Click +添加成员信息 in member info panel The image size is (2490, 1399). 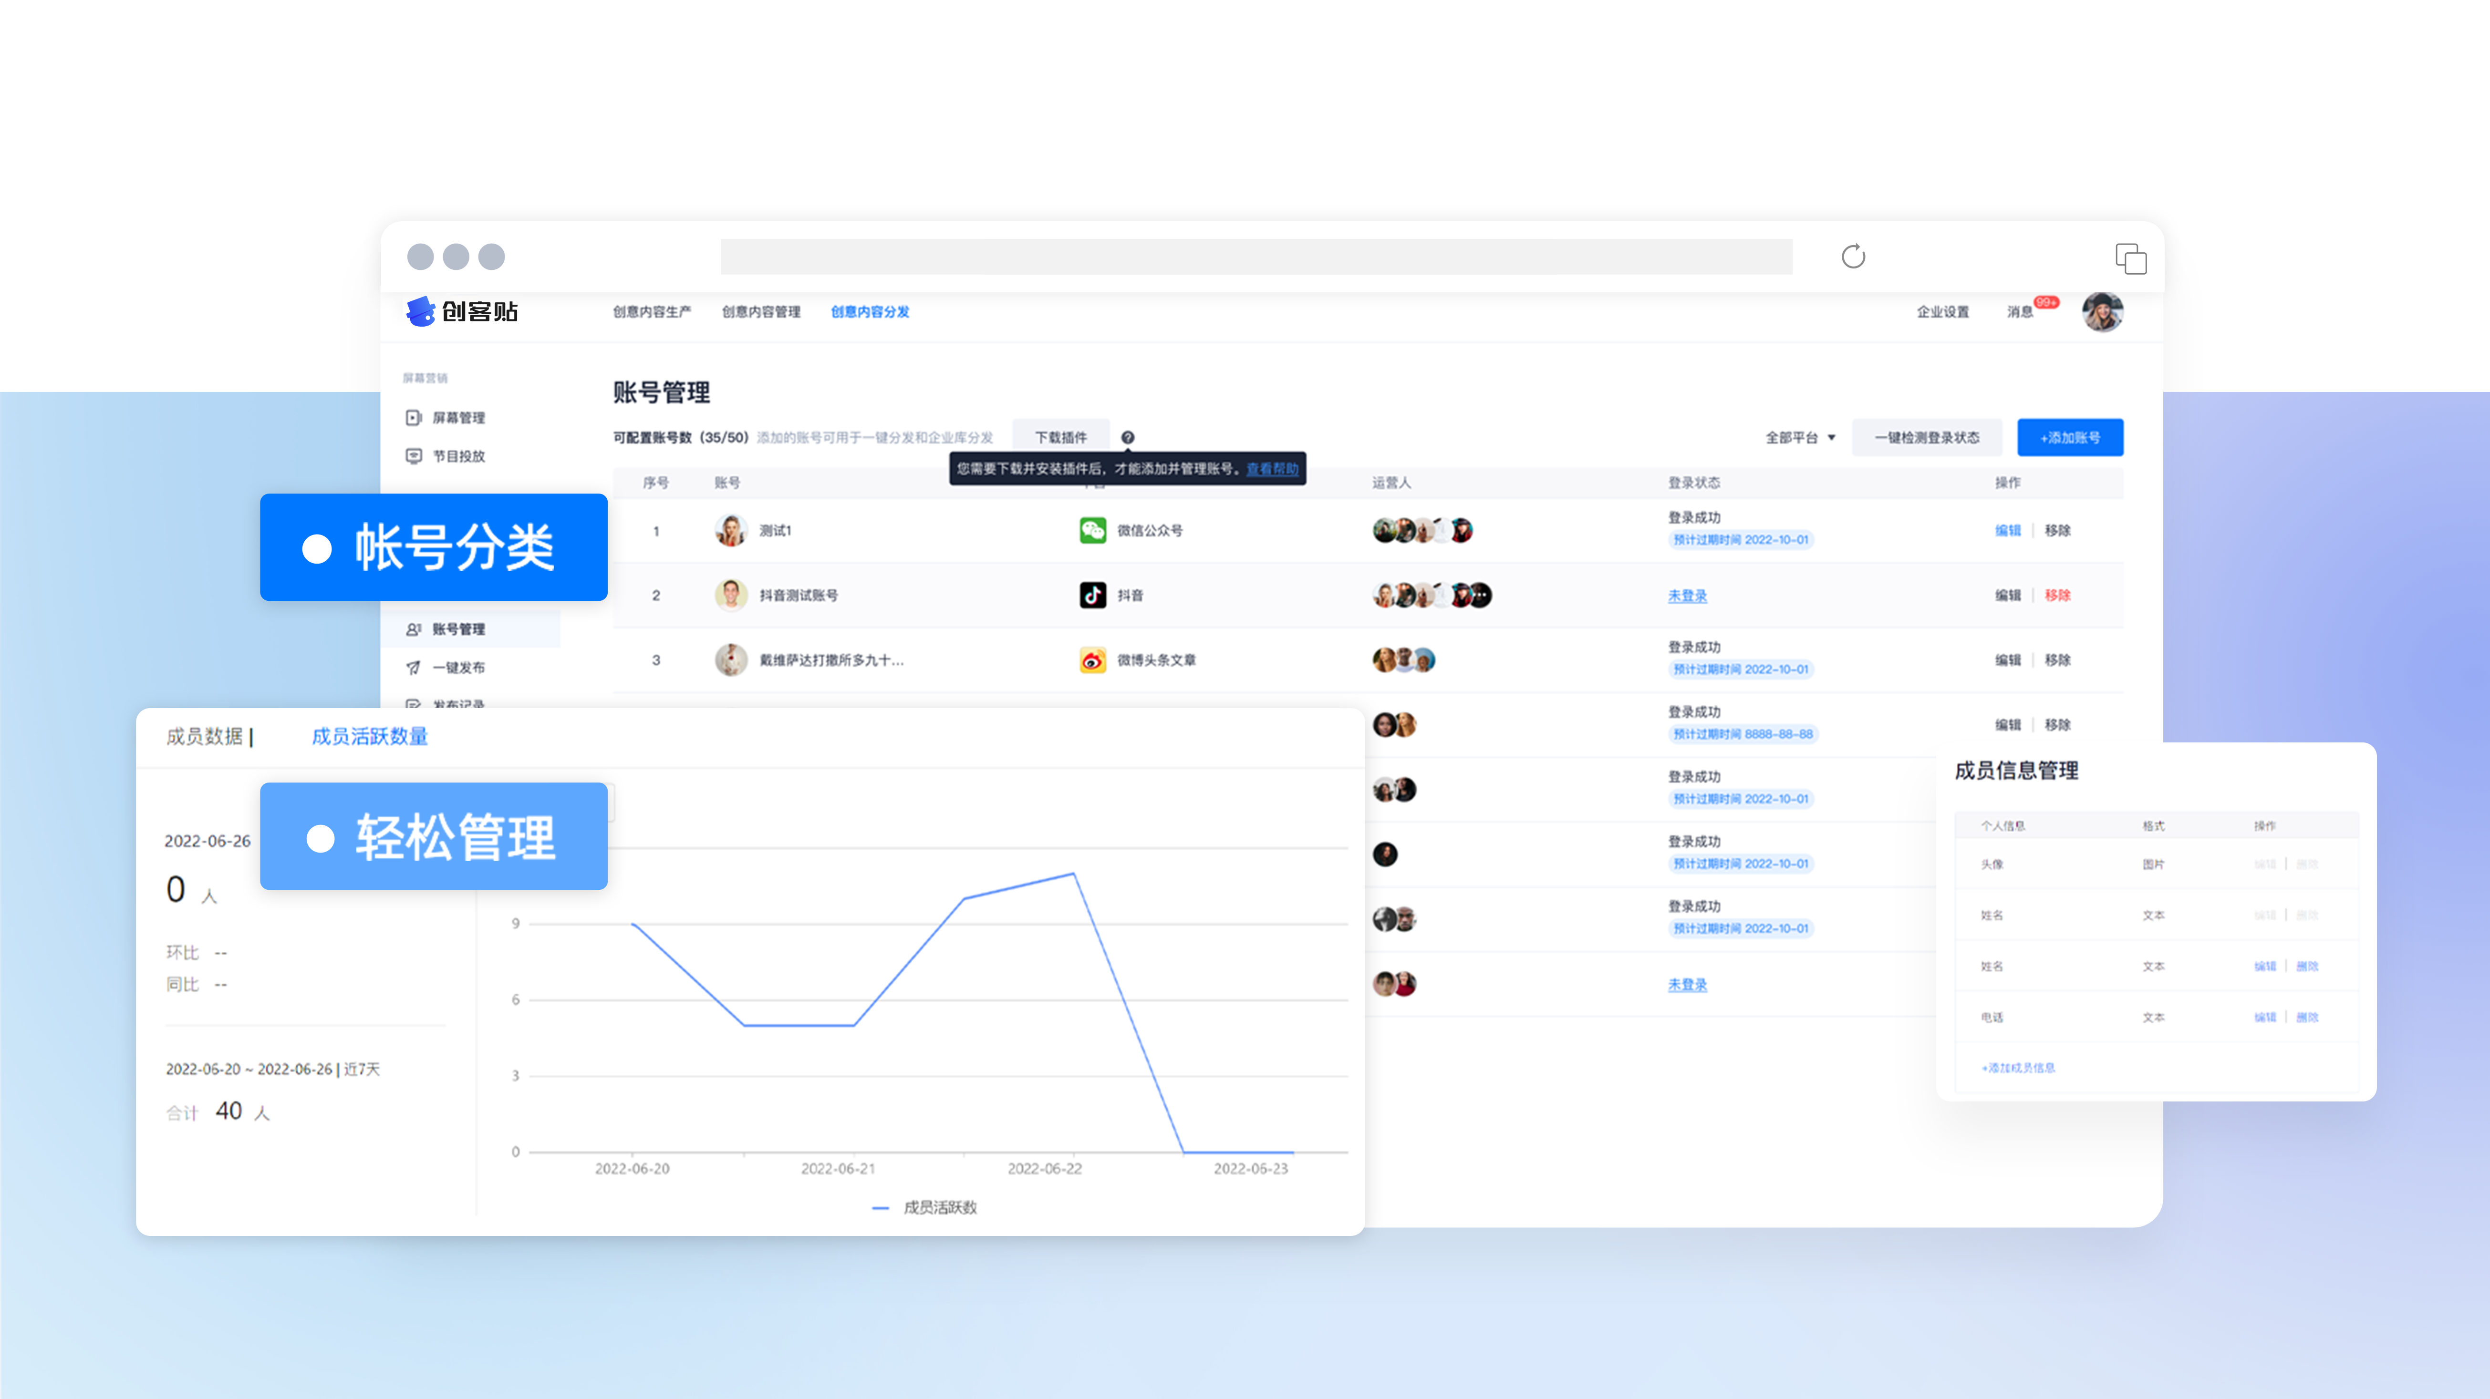[x=2017, y=1068]
